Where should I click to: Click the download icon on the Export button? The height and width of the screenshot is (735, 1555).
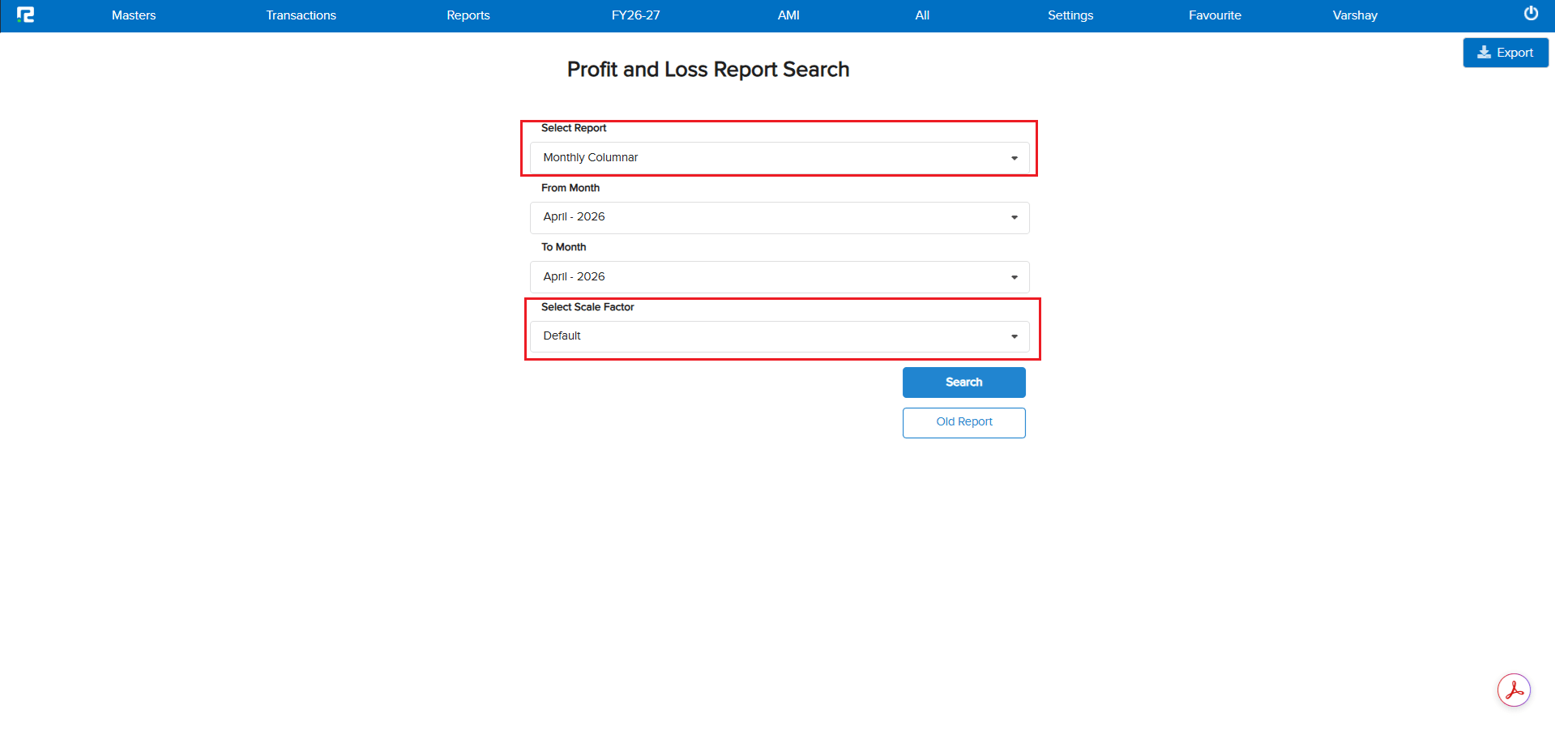1485,53
